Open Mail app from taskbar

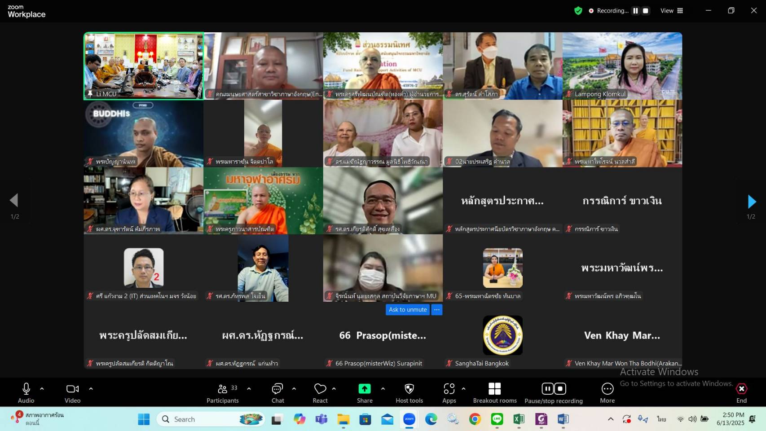pos(387,419)
